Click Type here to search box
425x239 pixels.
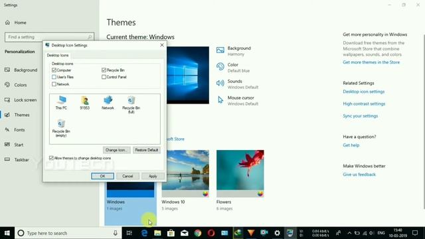pos(68,233)
